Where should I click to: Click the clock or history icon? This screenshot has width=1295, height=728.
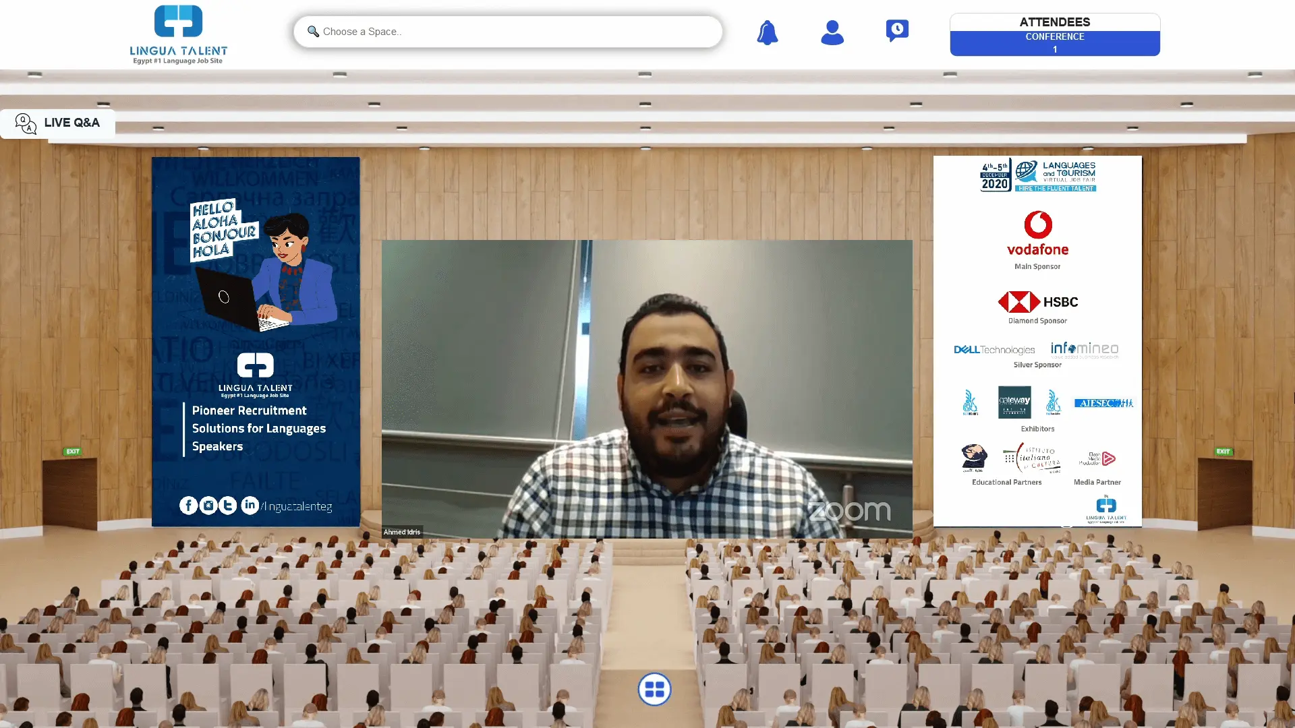[896, 31]
